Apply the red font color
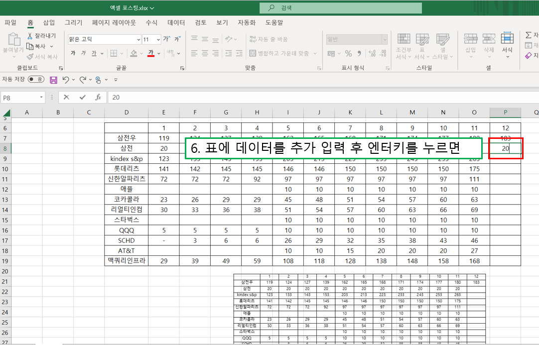Image resolution: width=539 pixels, height=345 pixels. 151,53
